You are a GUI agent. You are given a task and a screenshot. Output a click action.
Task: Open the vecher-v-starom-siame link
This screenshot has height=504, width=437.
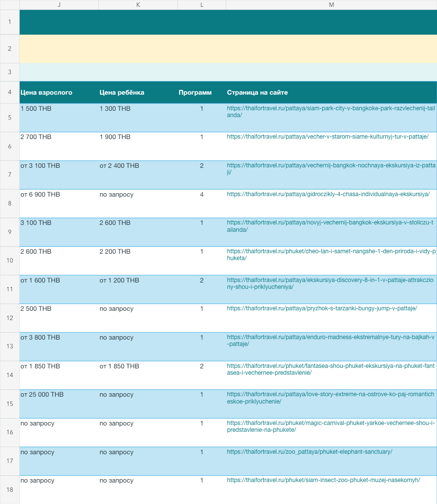tap(328, 137)
